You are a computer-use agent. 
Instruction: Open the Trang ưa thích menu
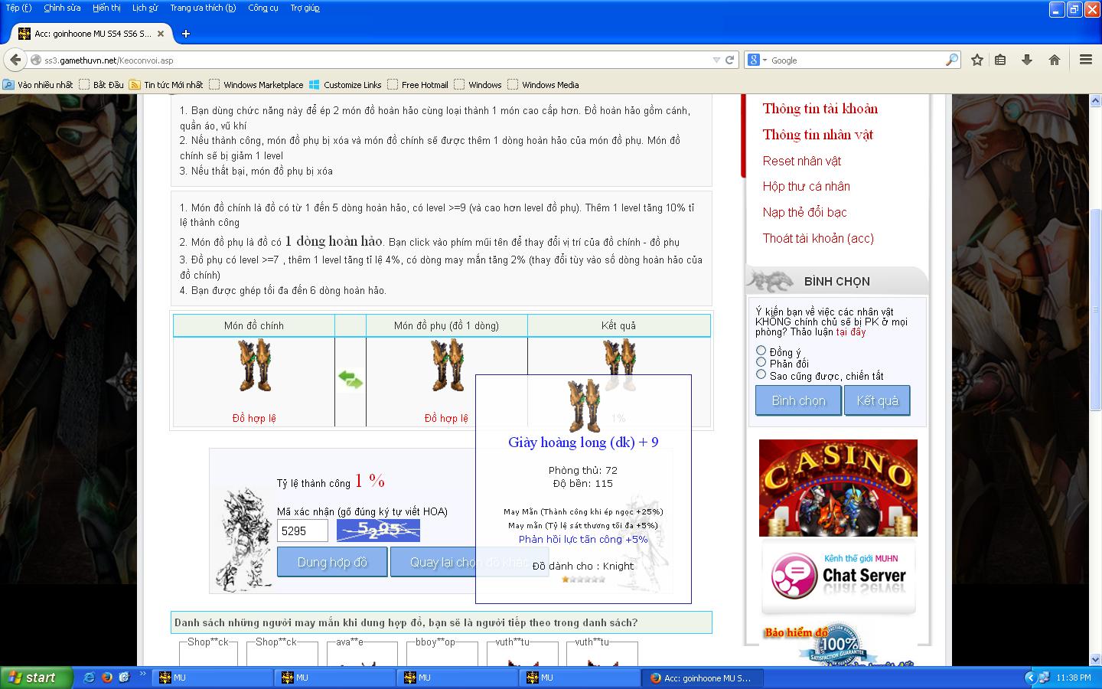[x=203, y=8]
